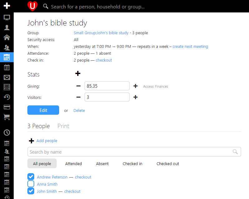The image size is (249, 199).
Task: Decrease the Visitors stat with minus
Action: [x=78, y=97]
